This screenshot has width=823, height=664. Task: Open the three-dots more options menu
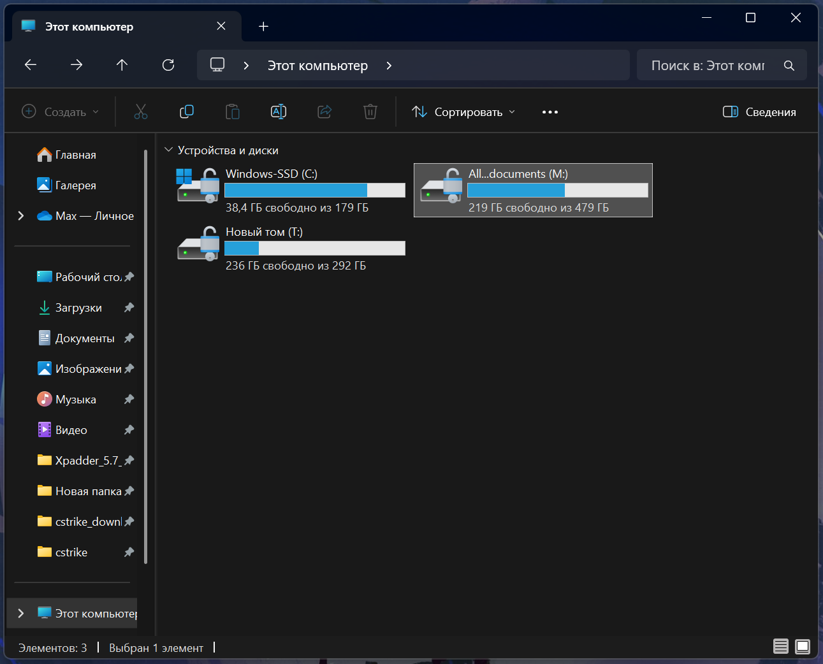pos(550,112)
